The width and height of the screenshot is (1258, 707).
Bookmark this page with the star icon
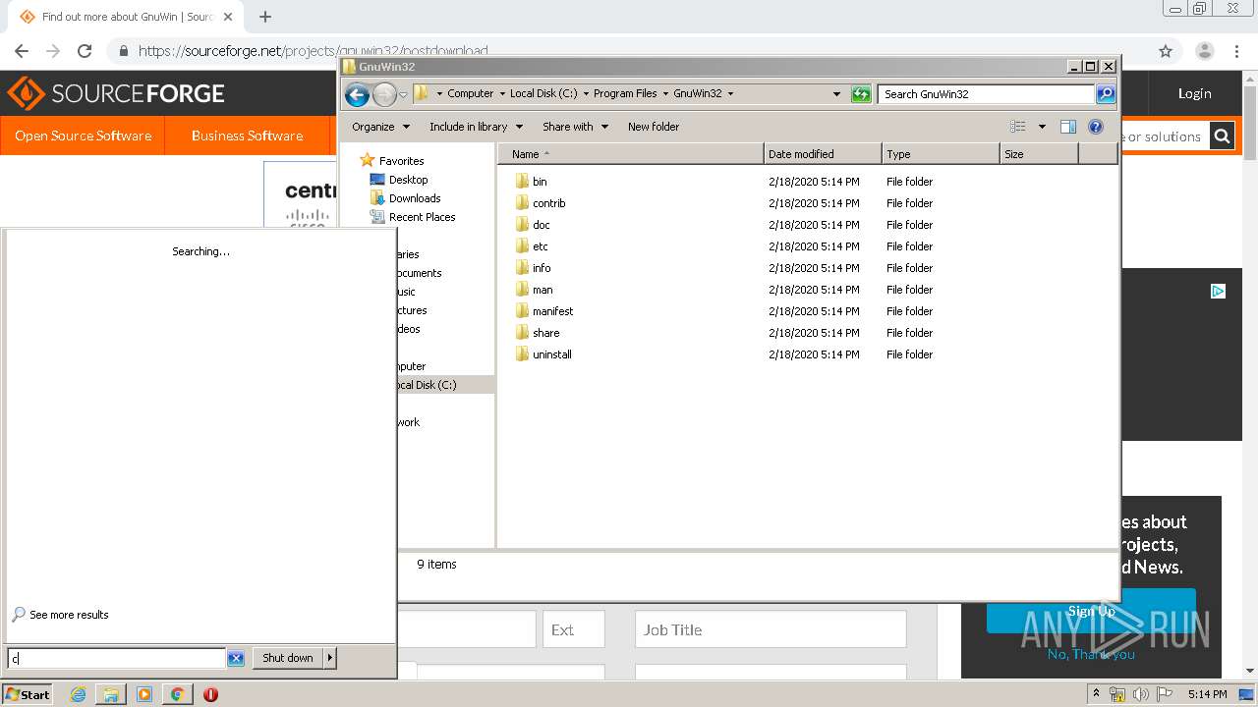coord(1166,51)
